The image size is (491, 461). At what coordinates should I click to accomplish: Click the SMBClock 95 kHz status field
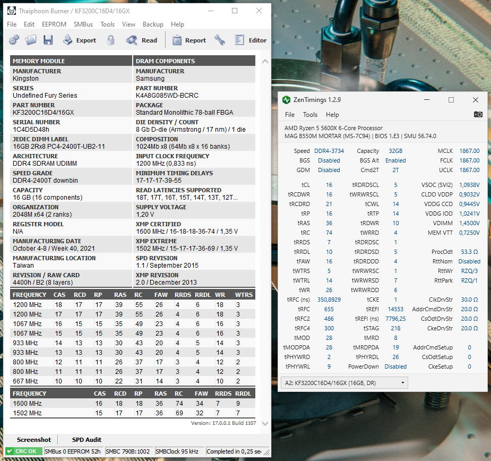coord(179,451)
